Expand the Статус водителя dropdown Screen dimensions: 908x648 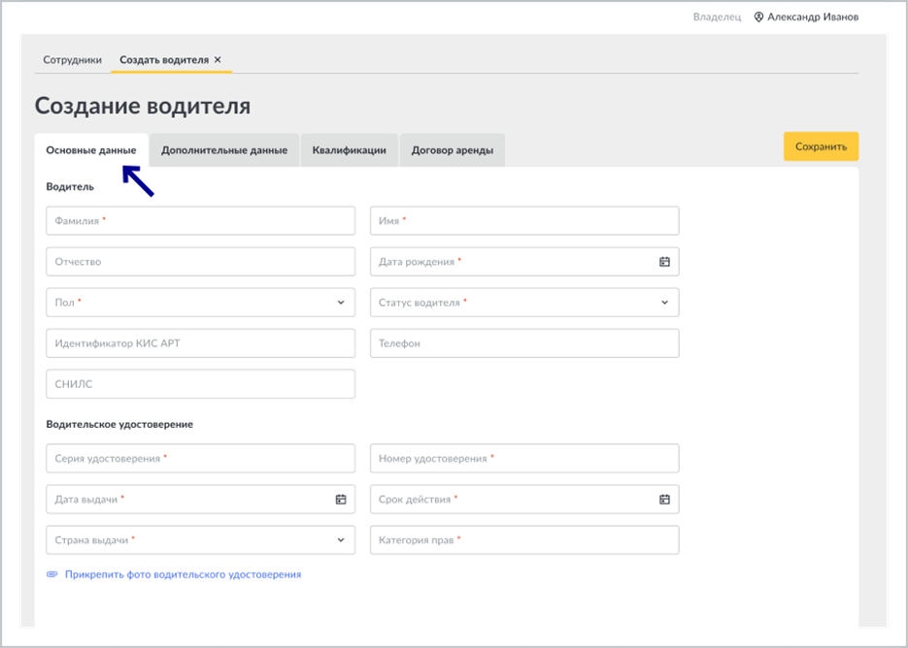click(524, 302)
